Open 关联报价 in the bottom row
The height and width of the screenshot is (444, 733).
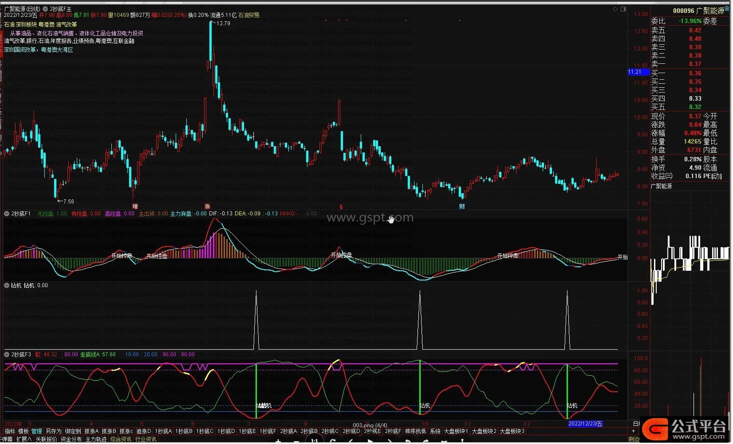[46, 440]
